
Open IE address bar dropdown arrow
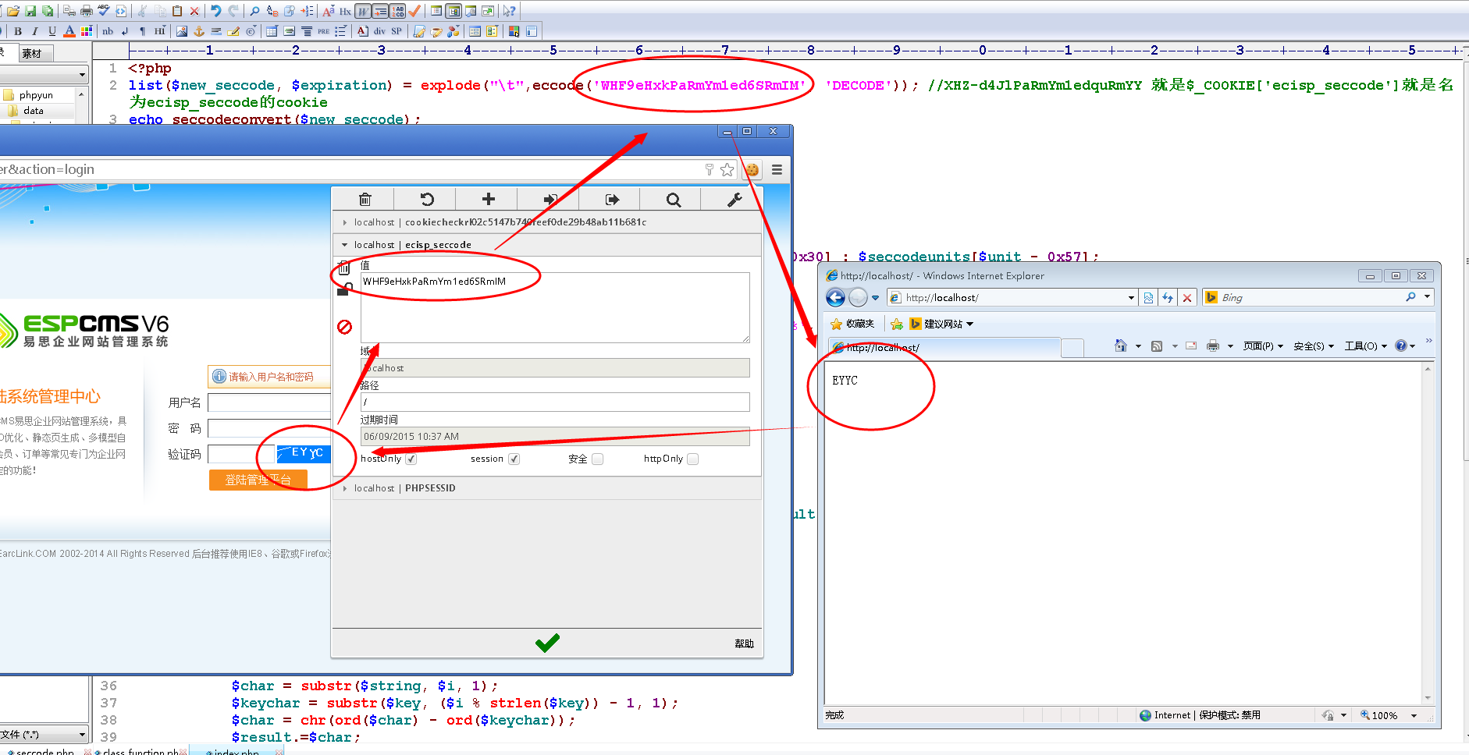[x=1131, y=297]
